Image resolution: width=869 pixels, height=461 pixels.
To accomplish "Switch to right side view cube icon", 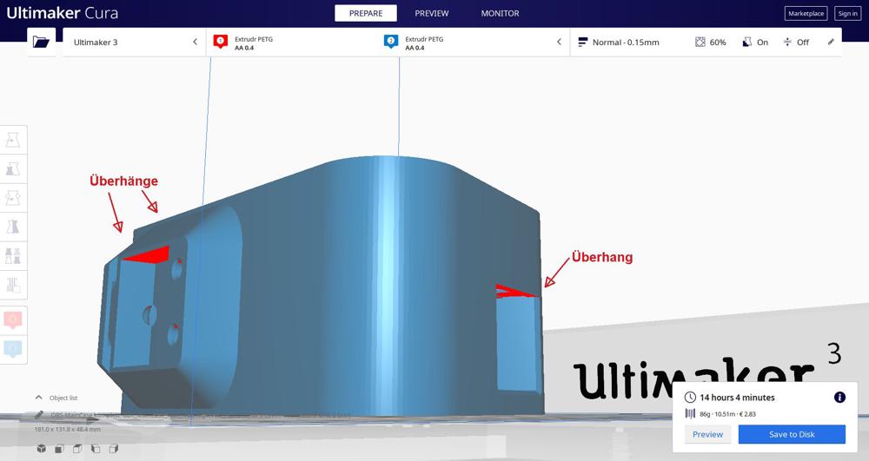I will (x=113, y=448).
